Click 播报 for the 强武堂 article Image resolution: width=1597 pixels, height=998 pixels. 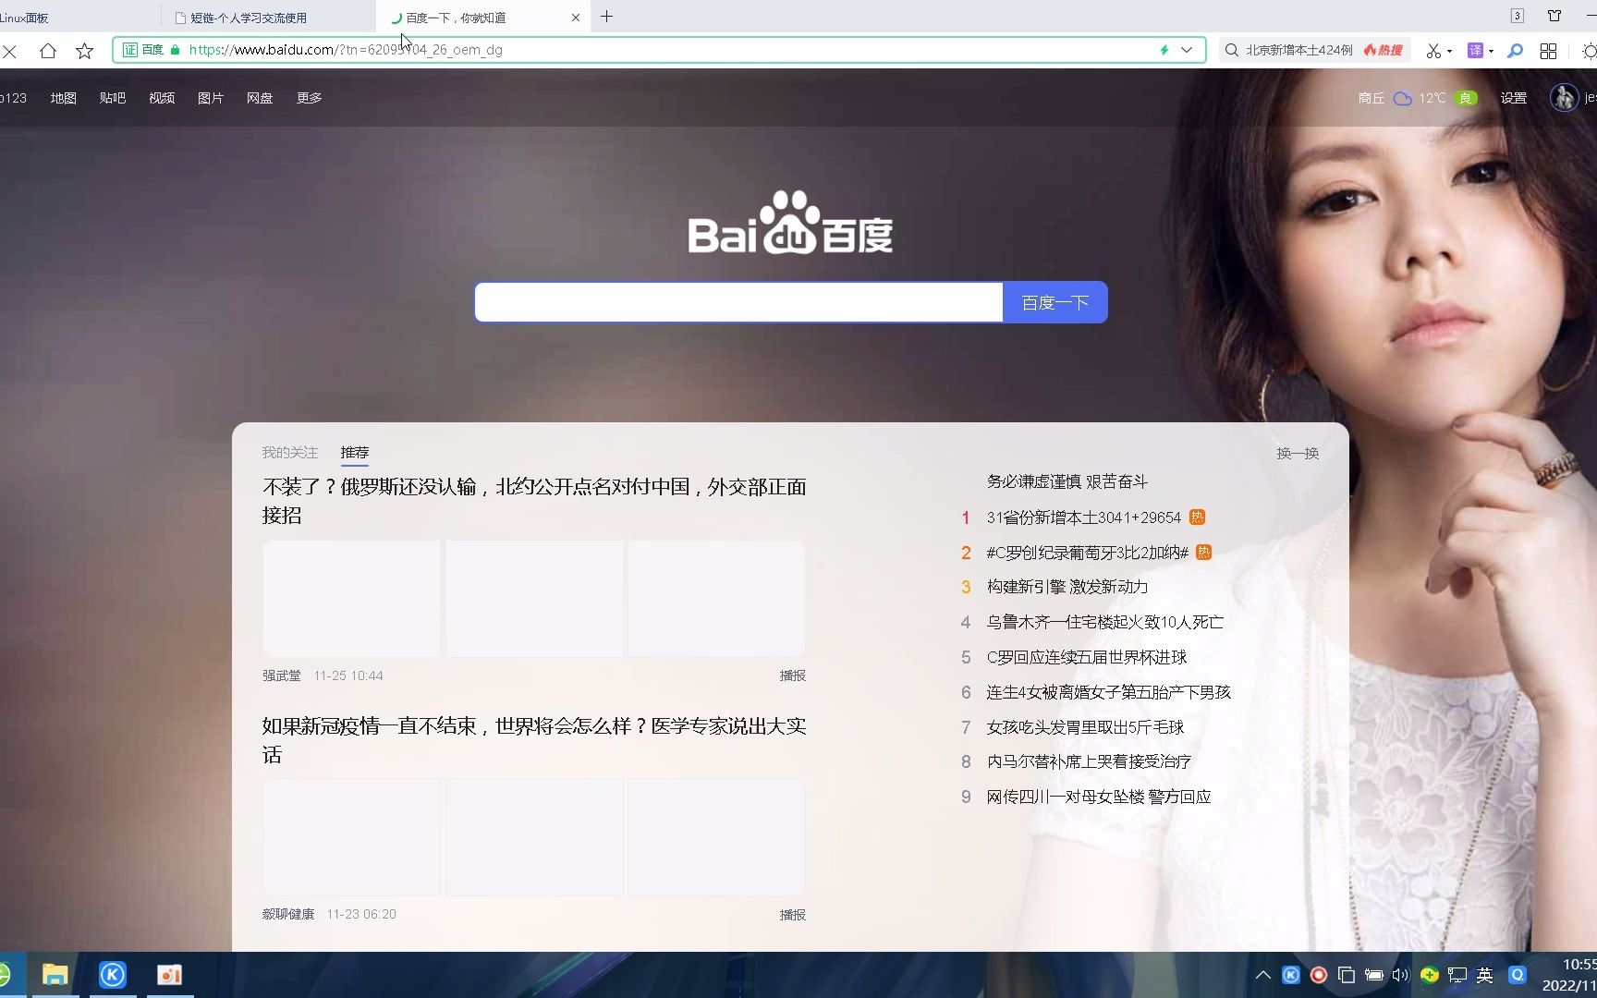[x=792, y=675]
